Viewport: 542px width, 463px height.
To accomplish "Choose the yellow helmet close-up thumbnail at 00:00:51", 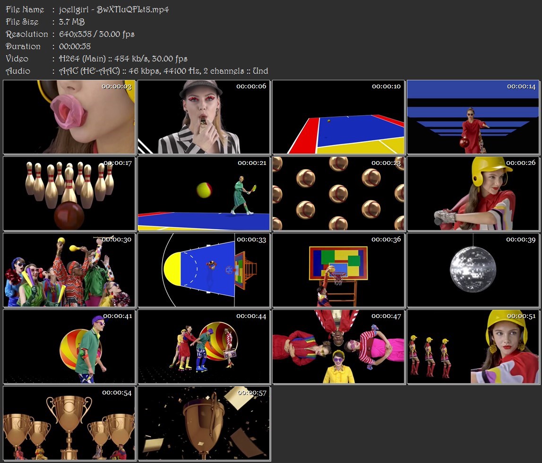I will click(473, 347).
